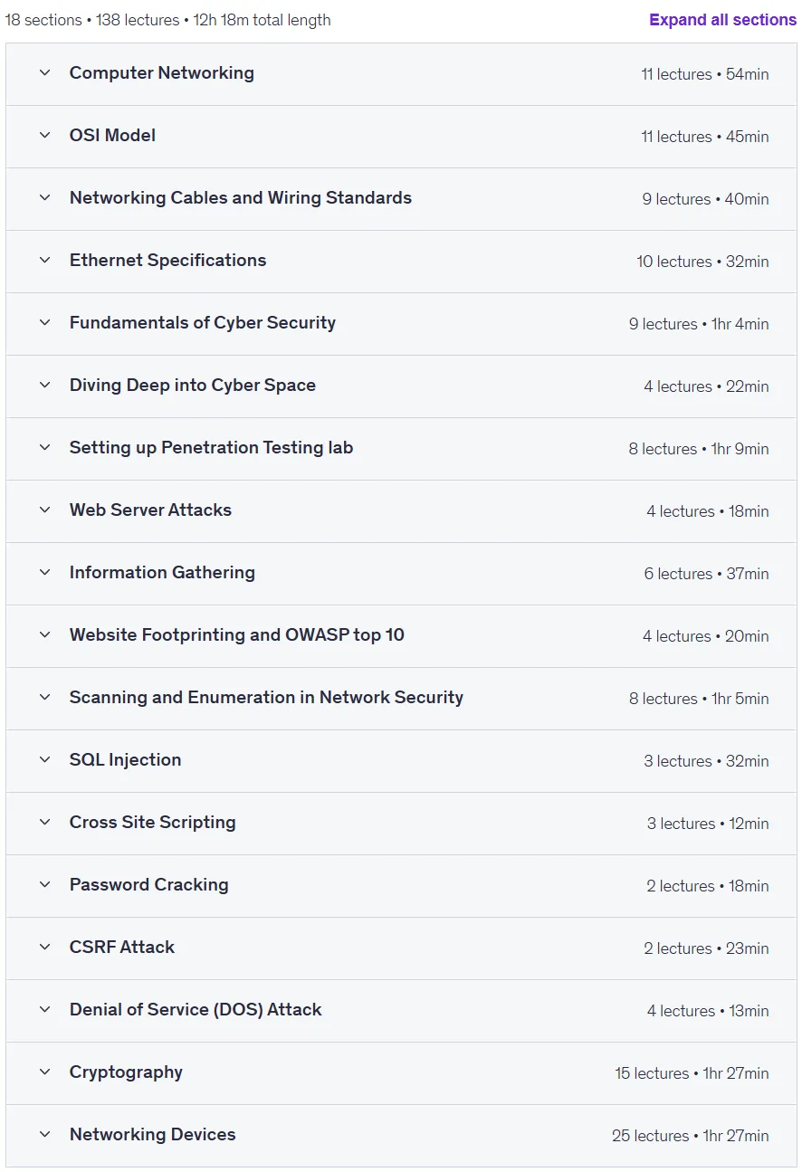Open the Setting up Penetration Testing lab section
The width and height of the screenshot is (802, 1172).
click(401, 449)
